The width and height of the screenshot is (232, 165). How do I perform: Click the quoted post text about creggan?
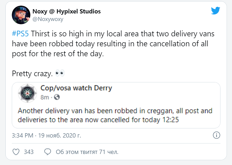[x=115, y=115]
